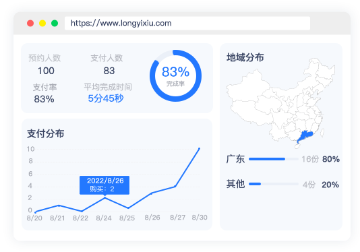The image size is (360, 252).
Task: Click the 2022/8/26 purchase tooltip
Action: [104, 185]
